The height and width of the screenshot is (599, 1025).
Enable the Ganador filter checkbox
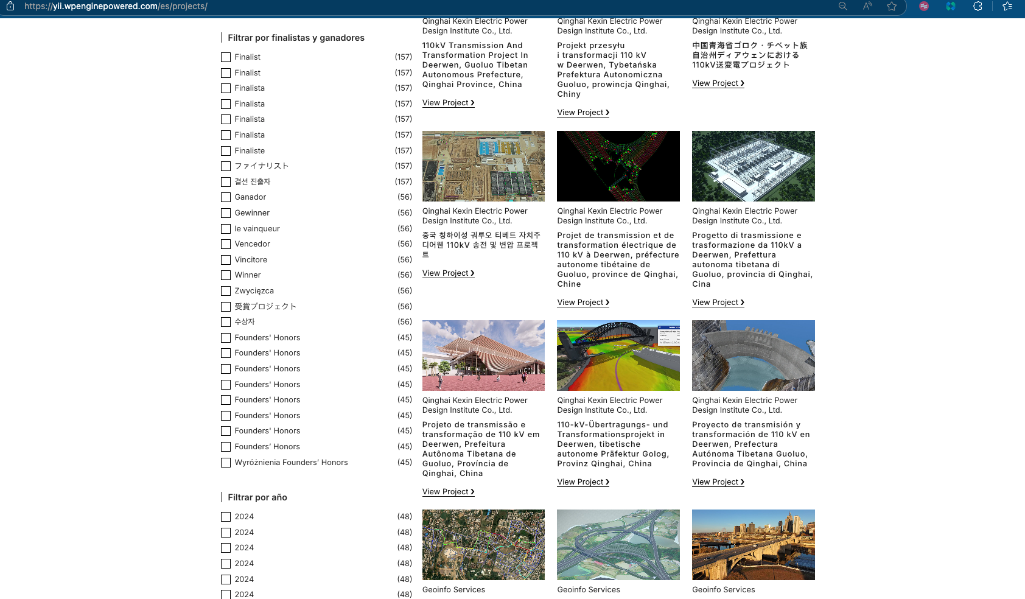point(226,197)
